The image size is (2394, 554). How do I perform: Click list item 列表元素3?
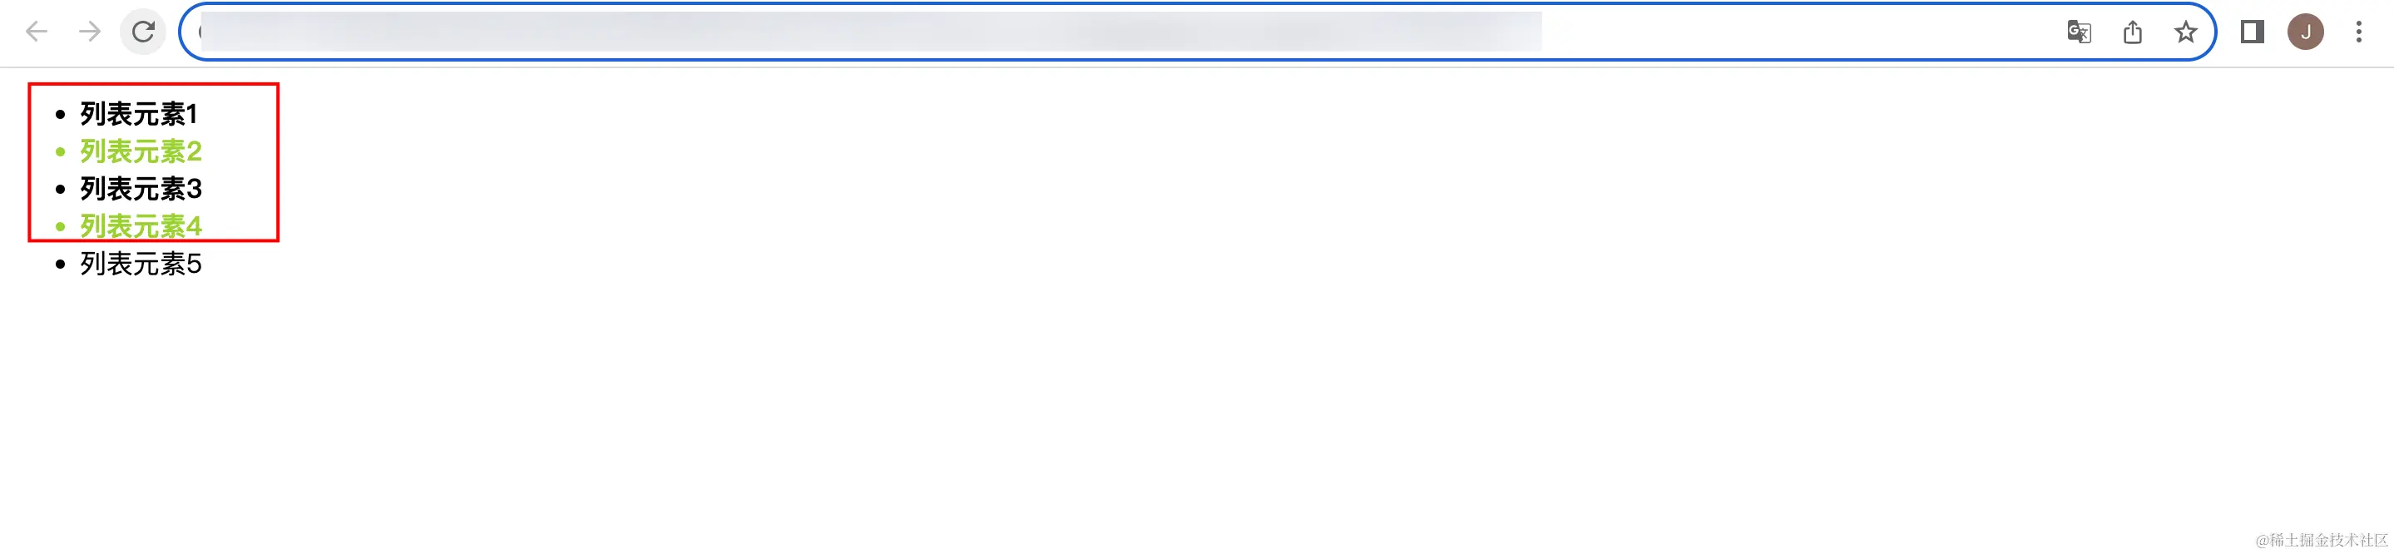click(x=141, y=189)
